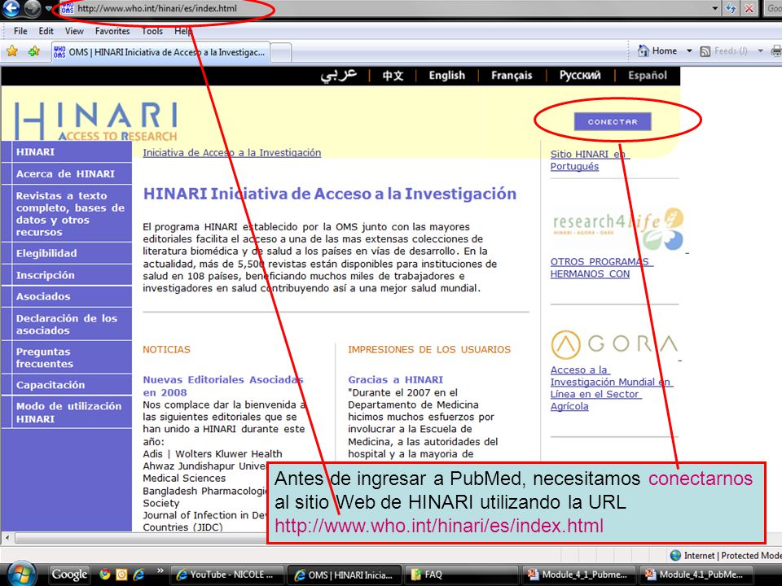
Task: Switch to FAQ taskbar window
Action: click(x=461, y=575)
